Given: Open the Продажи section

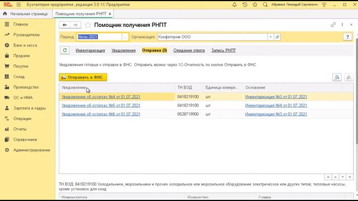Looking at the screenshot, I should pyautogui.click(x=21, y=56).
